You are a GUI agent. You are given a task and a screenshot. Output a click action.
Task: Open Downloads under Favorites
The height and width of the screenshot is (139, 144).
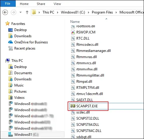[x=23, y=36]
